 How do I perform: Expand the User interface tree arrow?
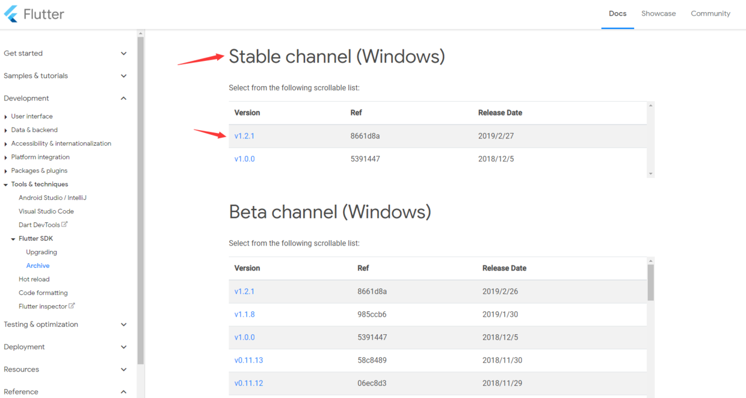pos(6,117)
